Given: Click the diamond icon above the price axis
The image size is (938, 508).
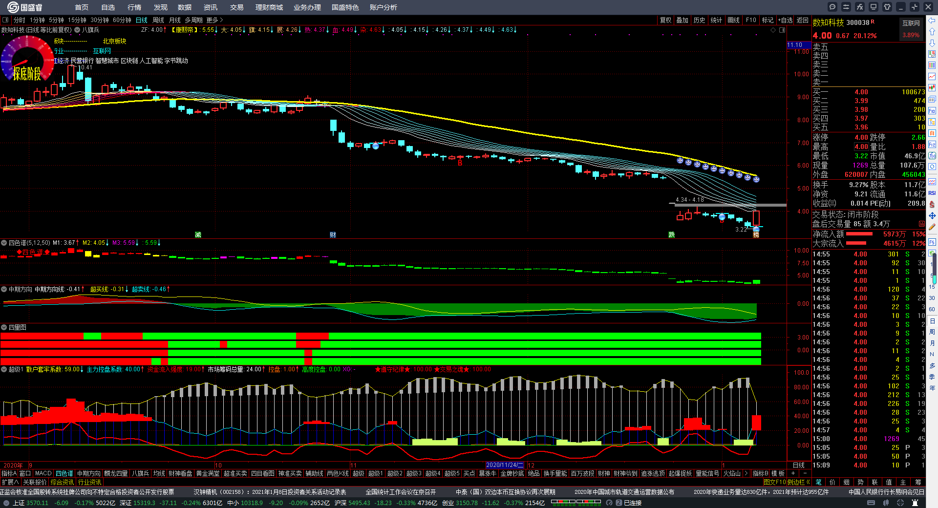Looking at the screenshot, I should (x=773, y=30).
